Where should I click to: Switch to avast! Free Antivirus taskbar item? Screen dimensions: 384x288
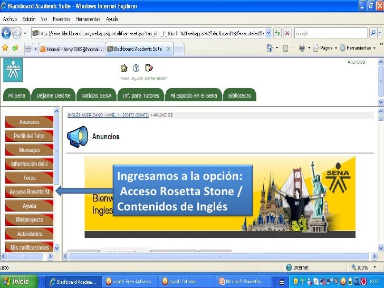click(x=129, y=282)
